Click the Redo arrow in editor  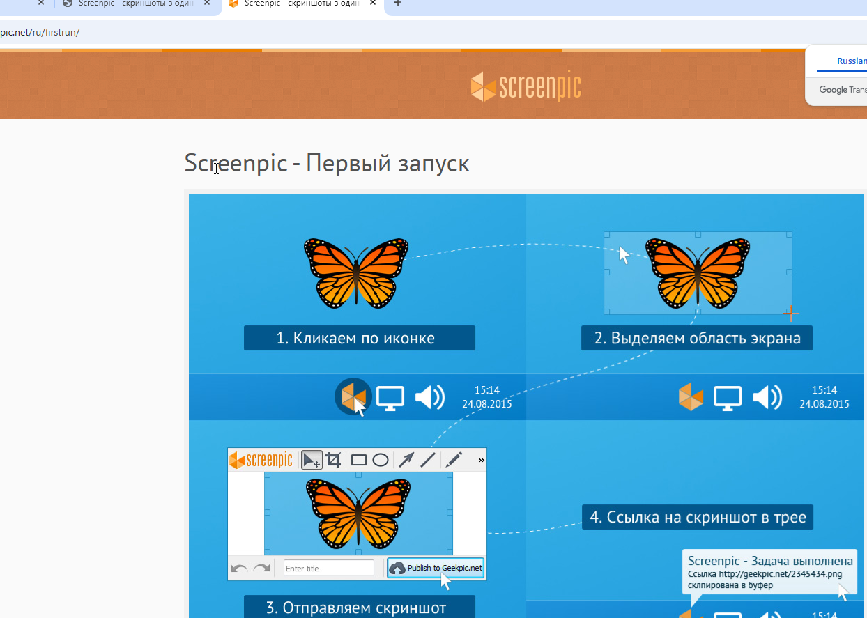click(x=262, y=569)
